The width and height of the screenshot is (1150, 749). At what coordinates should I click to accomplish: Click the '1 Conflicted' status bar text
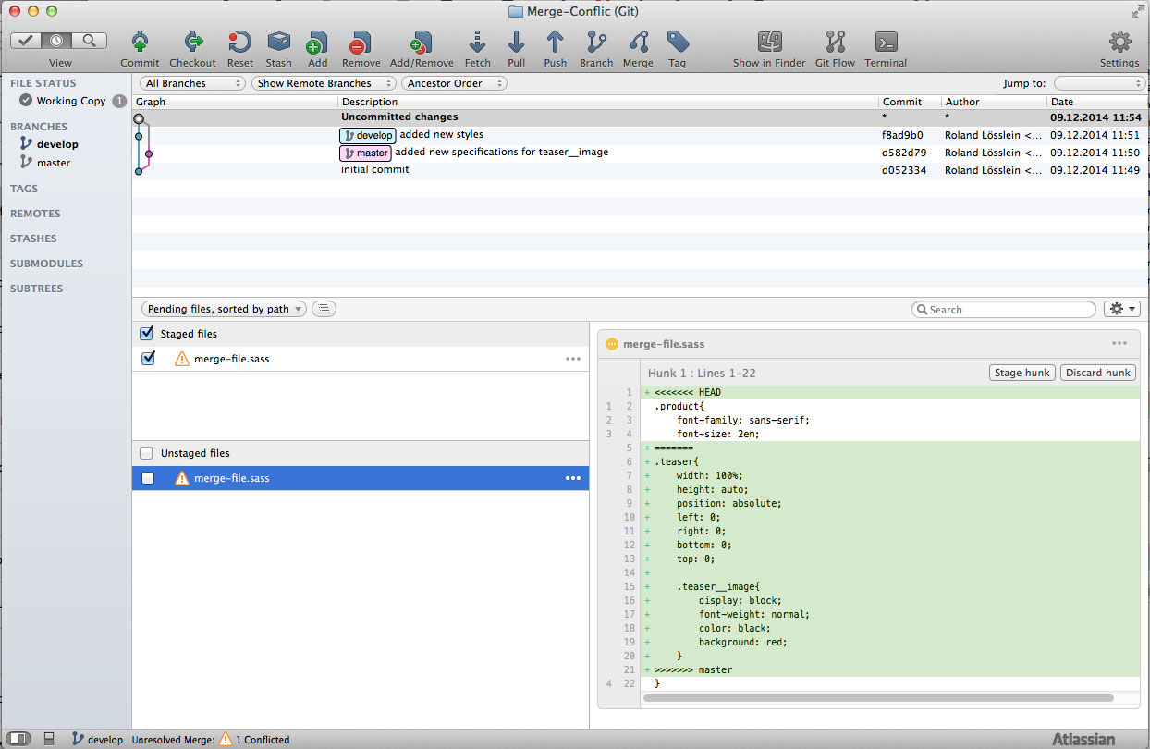pyautogui.click(x=262, y=740)
